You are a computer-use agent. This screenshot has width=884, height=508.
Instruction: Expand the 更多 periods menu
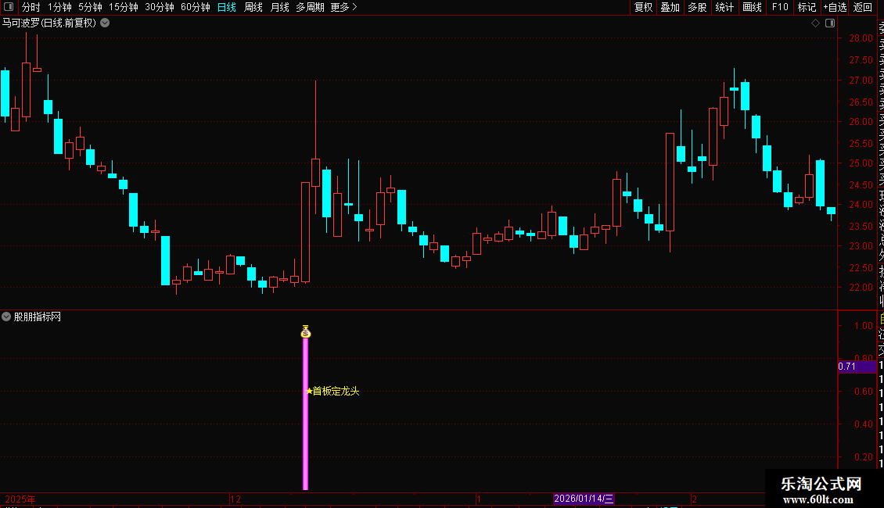coord(344,7)
